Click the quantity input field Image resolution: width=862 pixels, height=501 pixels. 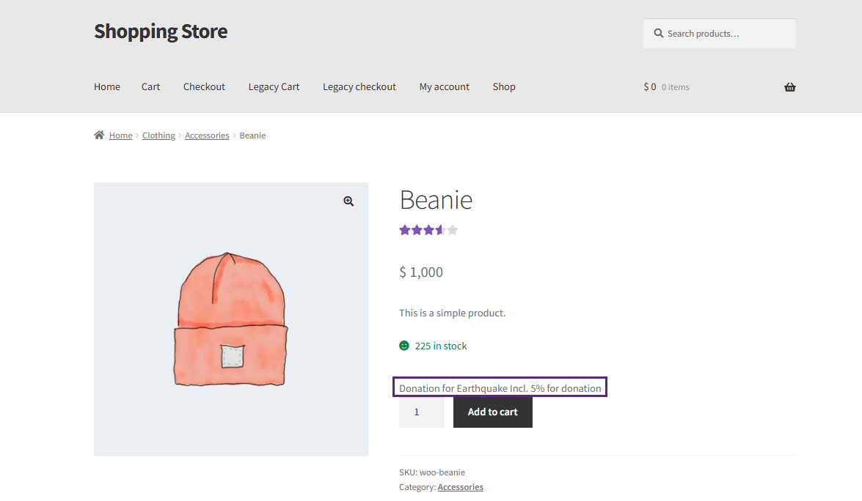[x=421, y=412]
